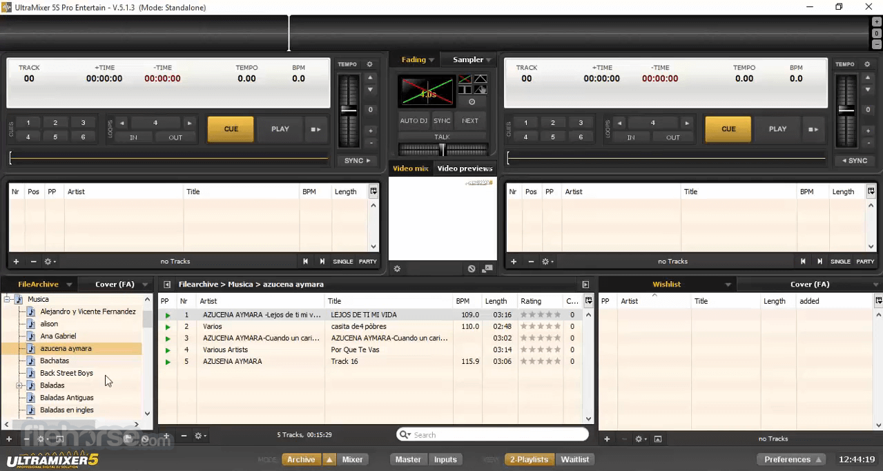Image resolution: width=883 pixels, height=471 pixels.
Task: Toggle left deck SYNC button
Action: coord(358,160)
